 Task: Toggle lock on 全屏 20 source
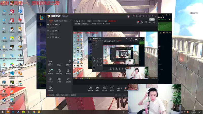(x=50, y=37)
